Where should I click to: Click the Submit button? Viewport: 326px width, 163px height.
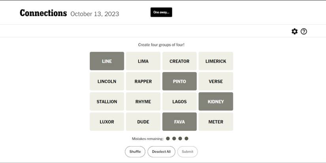(187, 152)
